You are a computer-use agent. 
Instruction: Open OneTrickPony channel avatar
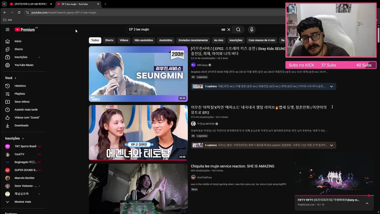(x=193, y=177)
